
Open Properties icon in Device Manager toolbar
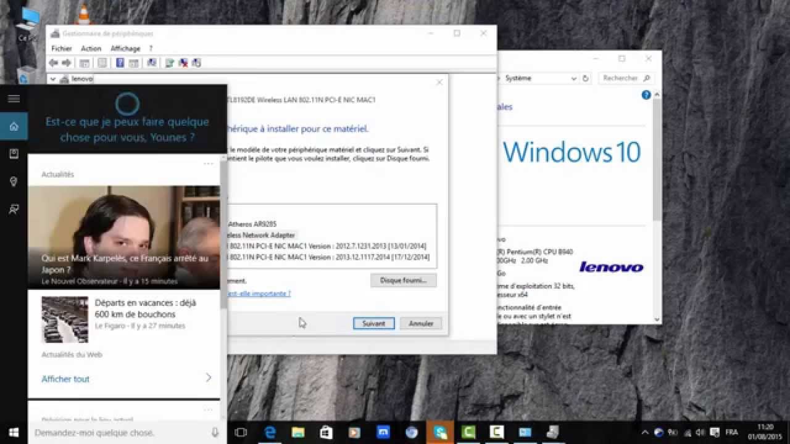coord(102,63)
